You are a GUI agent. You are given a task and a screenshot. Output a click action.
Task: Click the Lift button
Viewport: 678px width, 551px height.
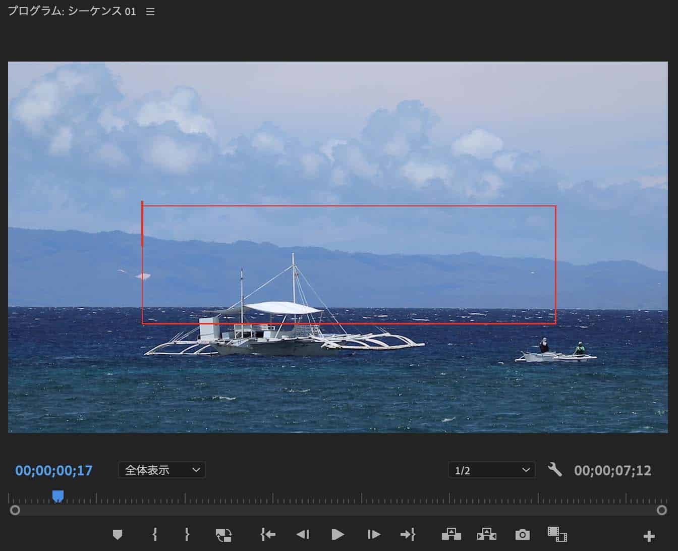coord(451,534)
